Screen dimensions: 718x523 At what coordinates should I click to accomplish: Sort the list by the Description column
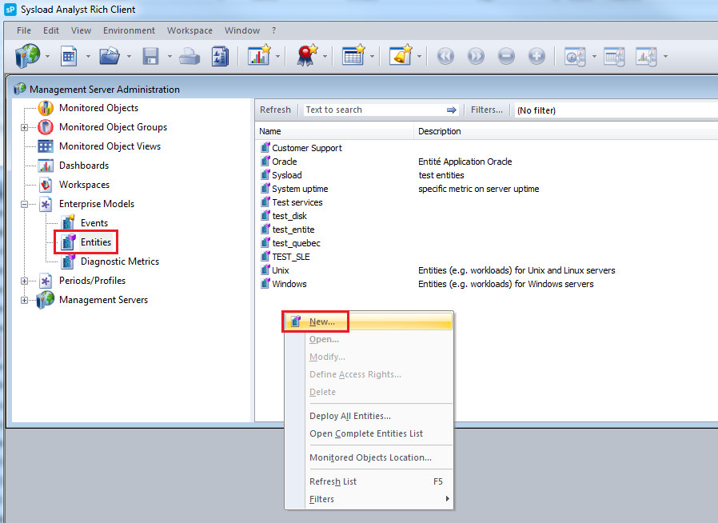pyautogui.click(x=566, y=131)
